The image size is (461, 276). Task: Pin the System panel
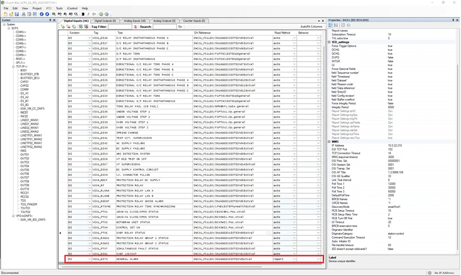(50, 20)
